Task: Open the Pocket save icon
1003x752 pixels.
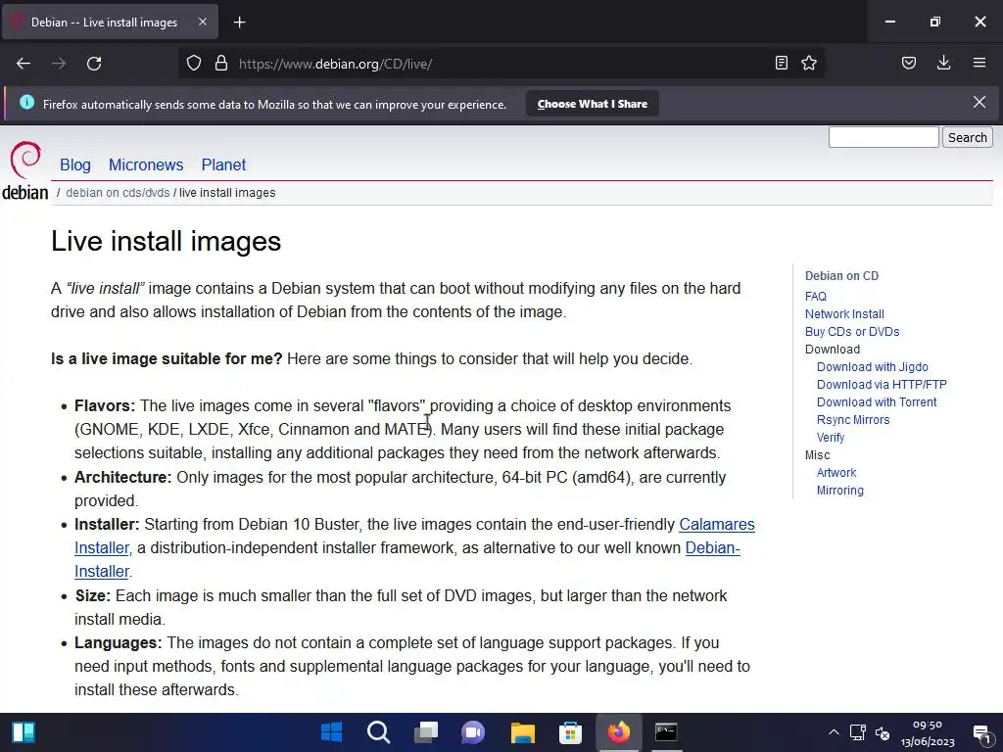Action: pos(909,64)
